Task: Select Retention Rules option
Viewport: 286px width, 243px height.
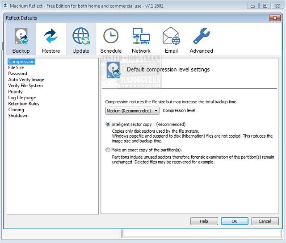Action: pos(24,104)
